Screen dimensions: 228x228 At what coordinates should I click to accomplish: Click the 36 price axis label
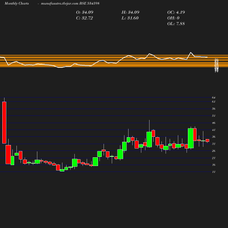pyautogui.click(x=213, y=137)
